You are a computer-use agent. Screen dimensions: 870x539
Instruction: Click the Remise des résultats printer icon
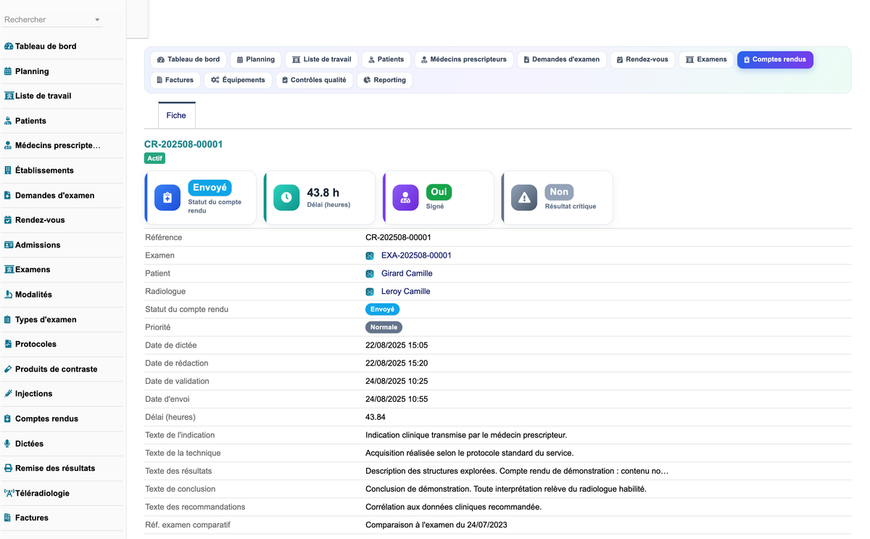tap(8, 469)
